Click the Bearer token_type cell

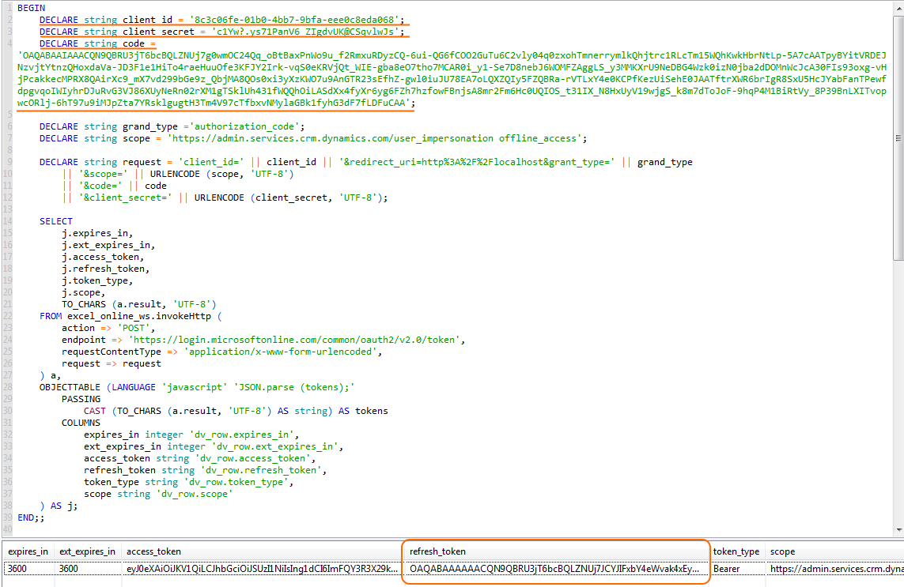tap(728, 568)
